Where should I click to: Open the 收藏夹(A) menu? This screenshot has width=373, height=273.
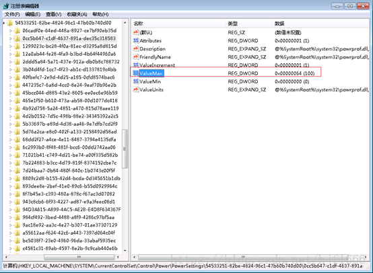[77, 15]
